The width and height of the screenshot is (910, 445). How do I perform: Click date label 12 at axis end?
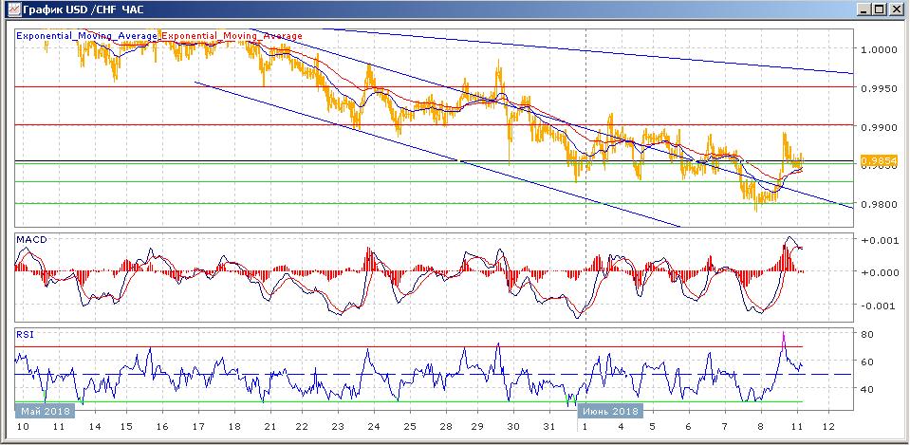coord(828,427)
